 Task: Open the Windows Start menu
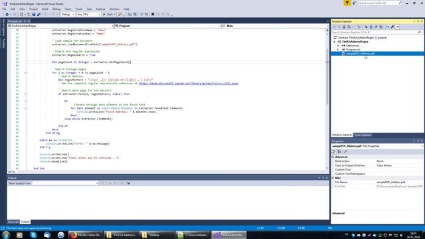pos(6,235)
